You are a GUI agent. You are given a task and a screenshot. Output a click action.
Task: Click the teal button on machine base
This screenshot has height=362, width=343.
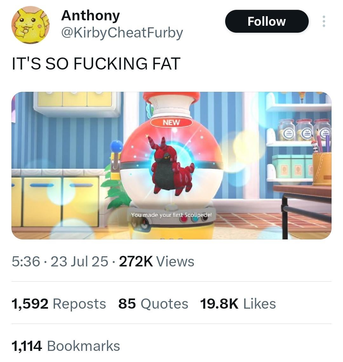pos(194,219)
